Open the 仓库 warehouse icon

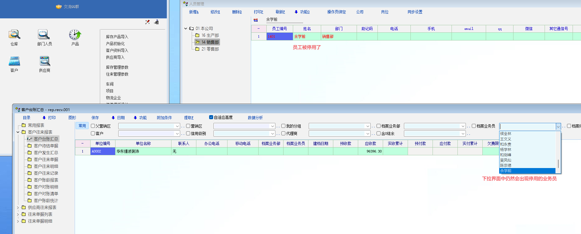pos(14,35)
